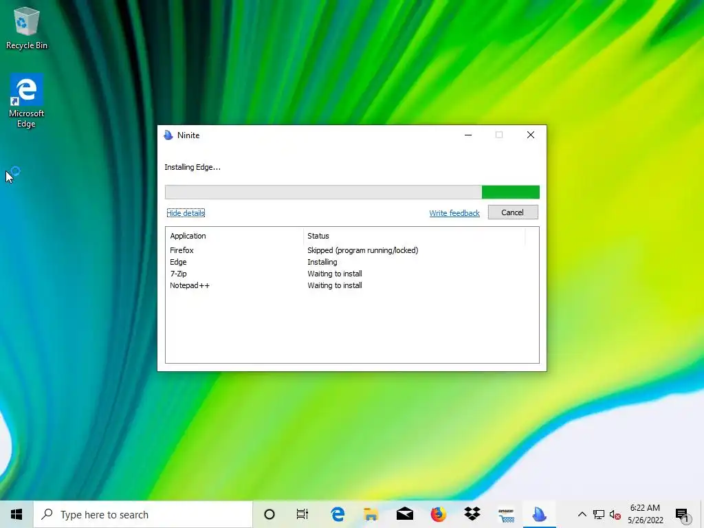The width and height of the screenshot is (704, 528).
Task: Open Recycle Bin desktop icon
Action: pyautogui.click(x=27, y=27)
